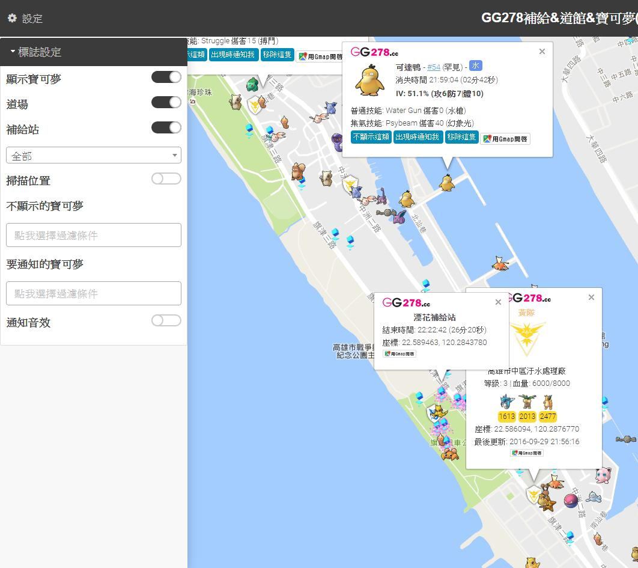This screenshot has height=568, width=638.
Task: Open the #54 Pokédex link
Action: tap(434, 67)
